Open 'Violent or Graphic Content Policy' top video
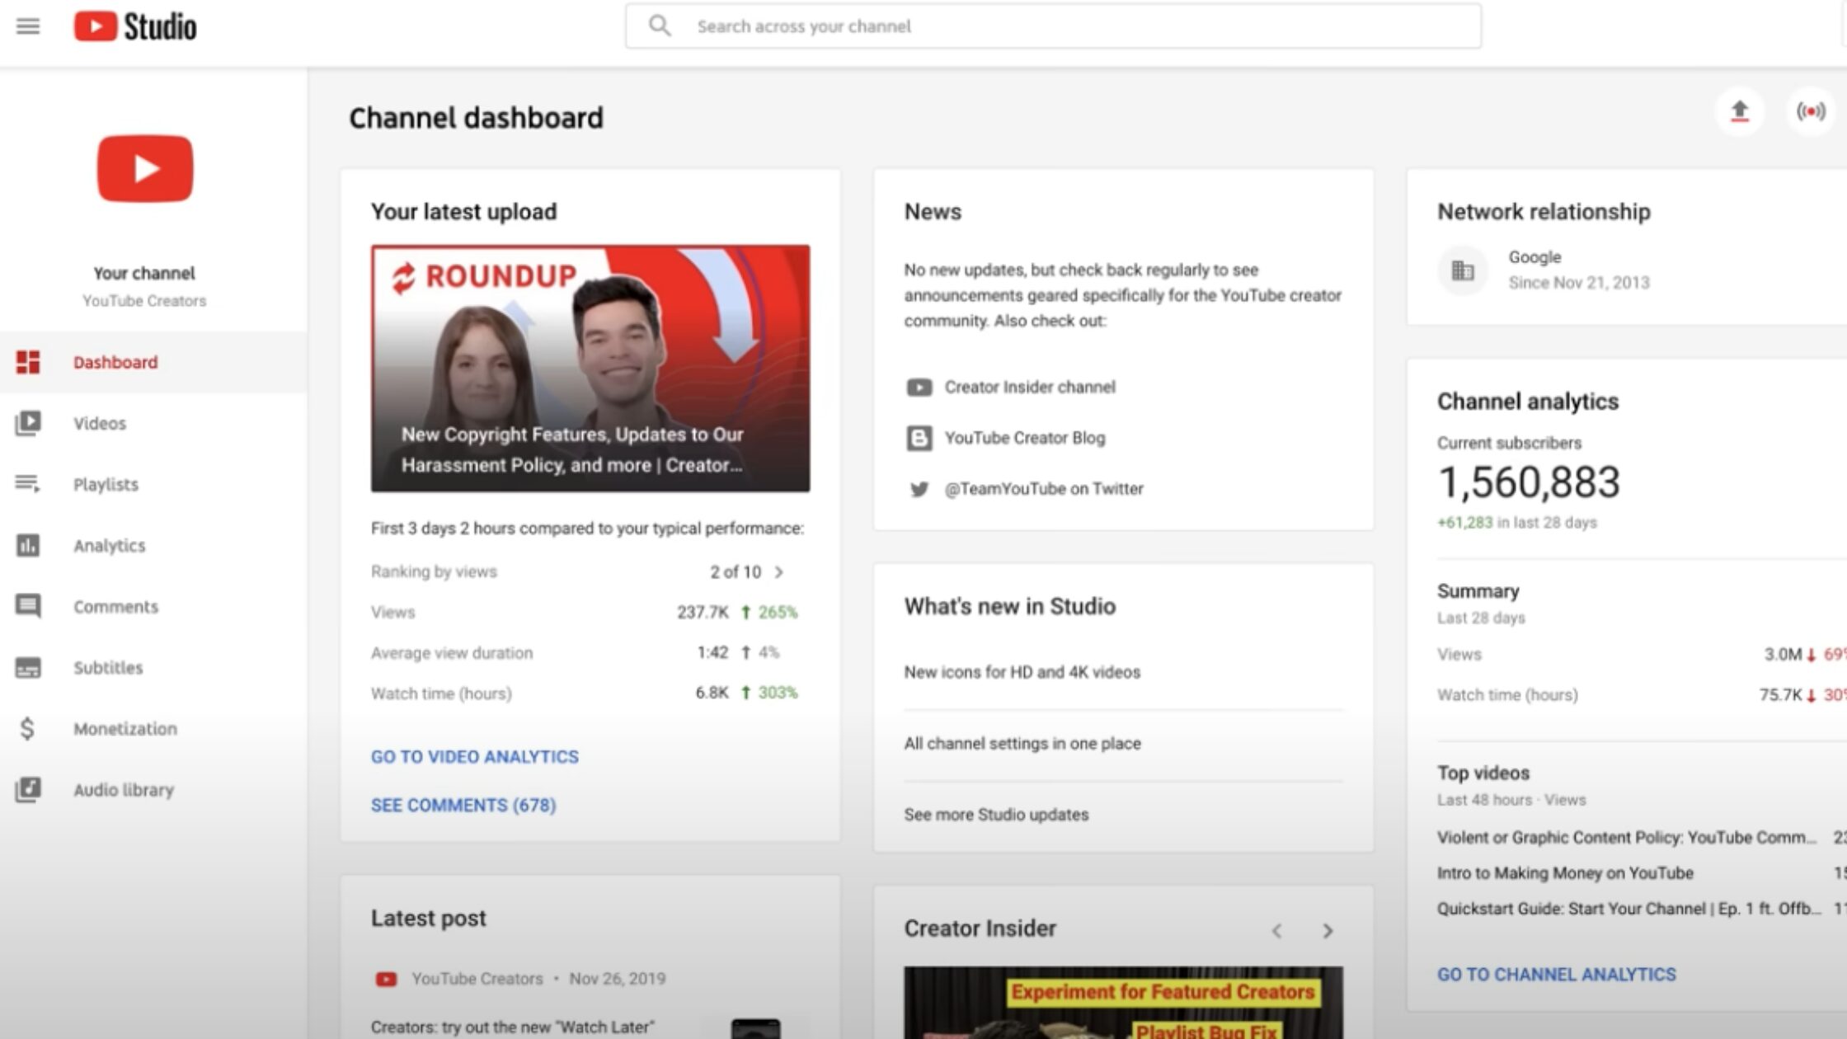 (x=1627, y=837)
